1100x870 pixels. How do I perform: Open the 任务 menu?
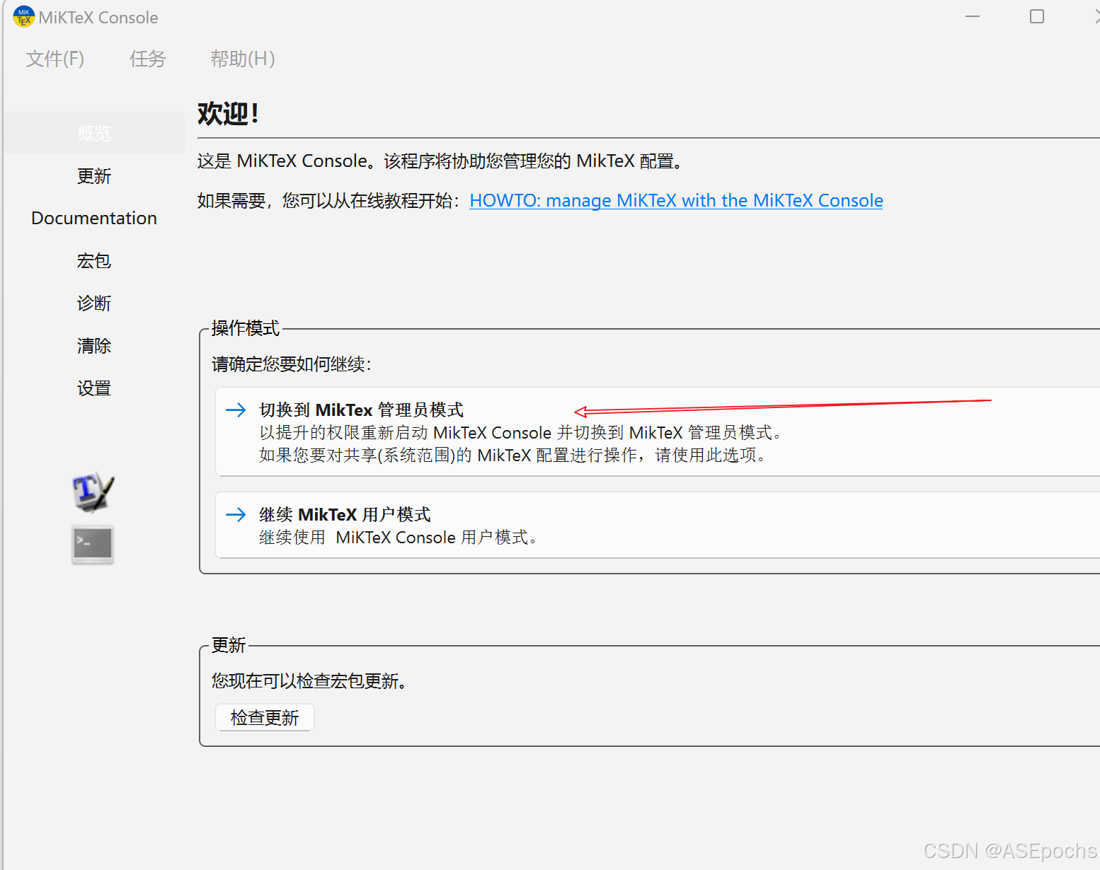coord(147,59)
